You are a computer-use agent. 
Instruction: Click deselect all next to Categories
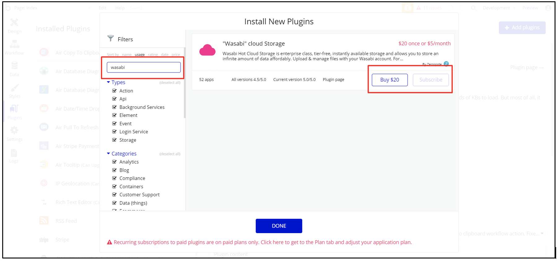click(x=170, y=154)
